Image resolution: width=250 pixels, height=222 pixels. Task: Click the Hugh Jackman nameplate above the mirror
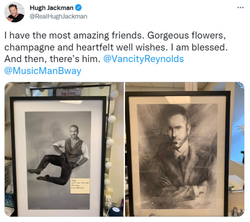(x=69, y=93)
